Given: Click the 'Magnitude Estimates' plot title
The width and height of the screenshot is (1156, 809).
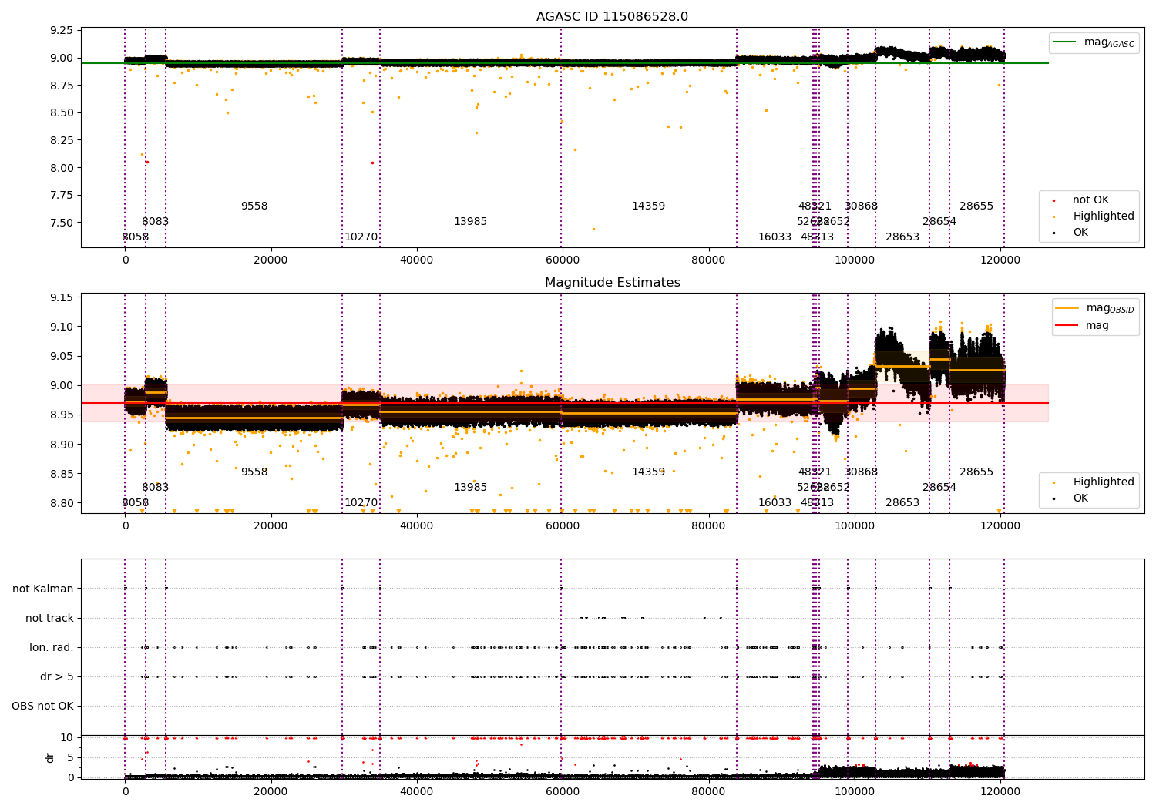Looking at the screenshot, I should (612, 283).
